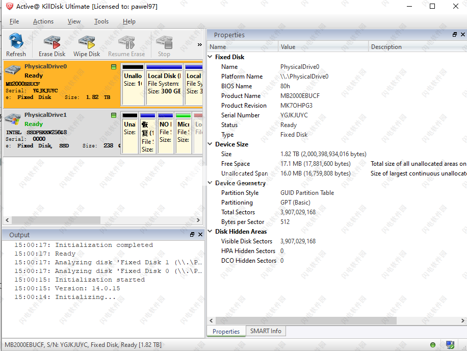
Task: Click the KillDisk application icon in title bar
Action: click(10, 6)
